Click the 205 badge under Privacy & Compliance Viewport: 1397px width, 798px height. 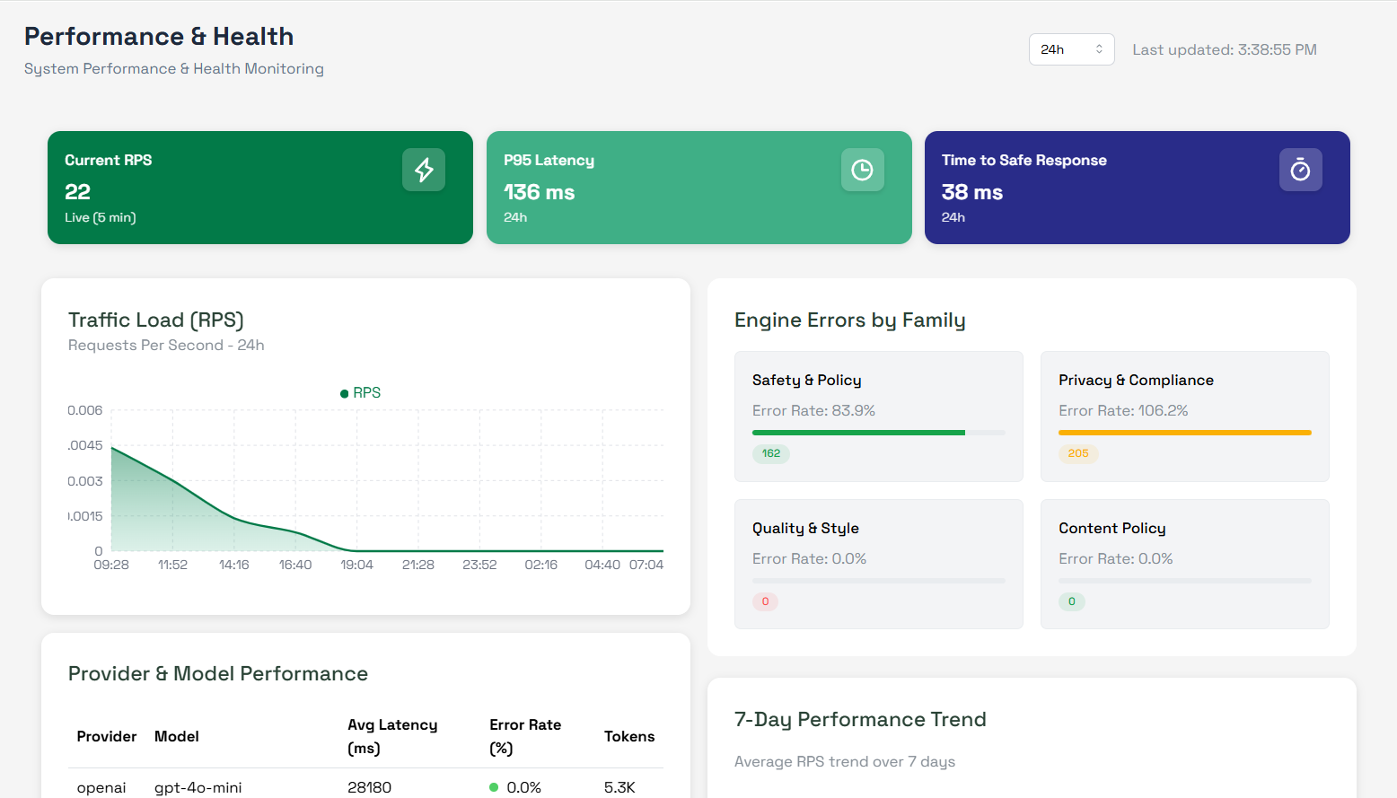click(x=1077, y=453)
